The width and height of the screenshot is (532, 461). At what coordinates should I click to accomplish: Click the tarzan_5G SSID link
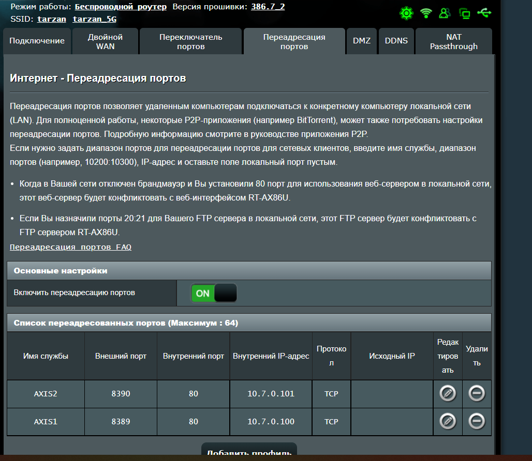(94, 19)
